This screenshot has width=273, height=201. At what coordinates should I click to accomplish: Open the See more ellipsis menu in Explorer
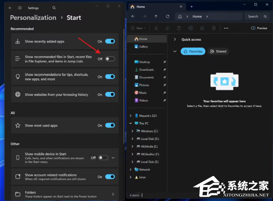226,28
